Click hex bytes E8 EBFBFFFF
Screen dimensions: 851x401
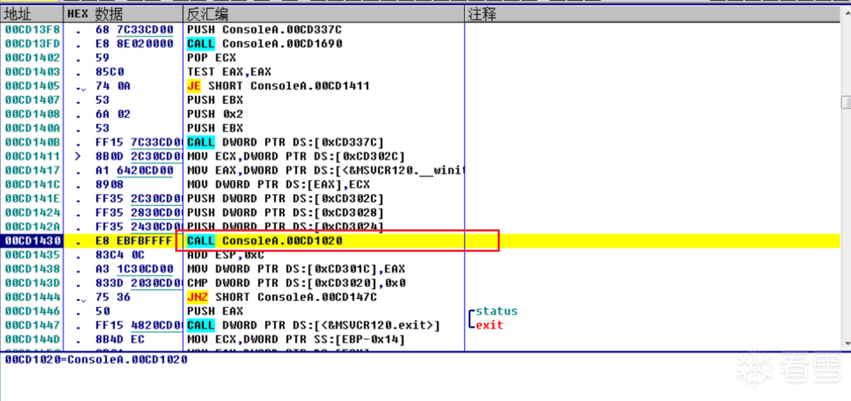(134, 241)
